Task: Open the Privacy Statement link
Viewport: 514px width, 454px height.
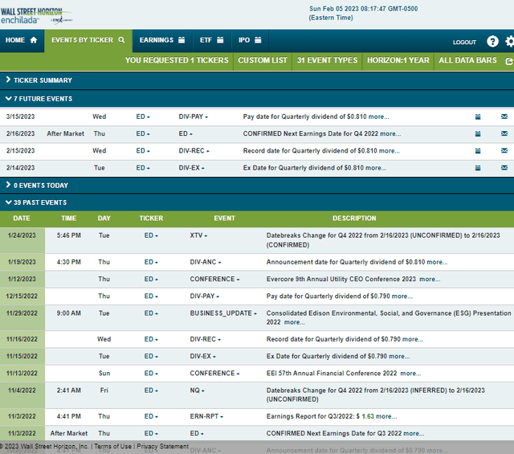Action: [162, 447]
